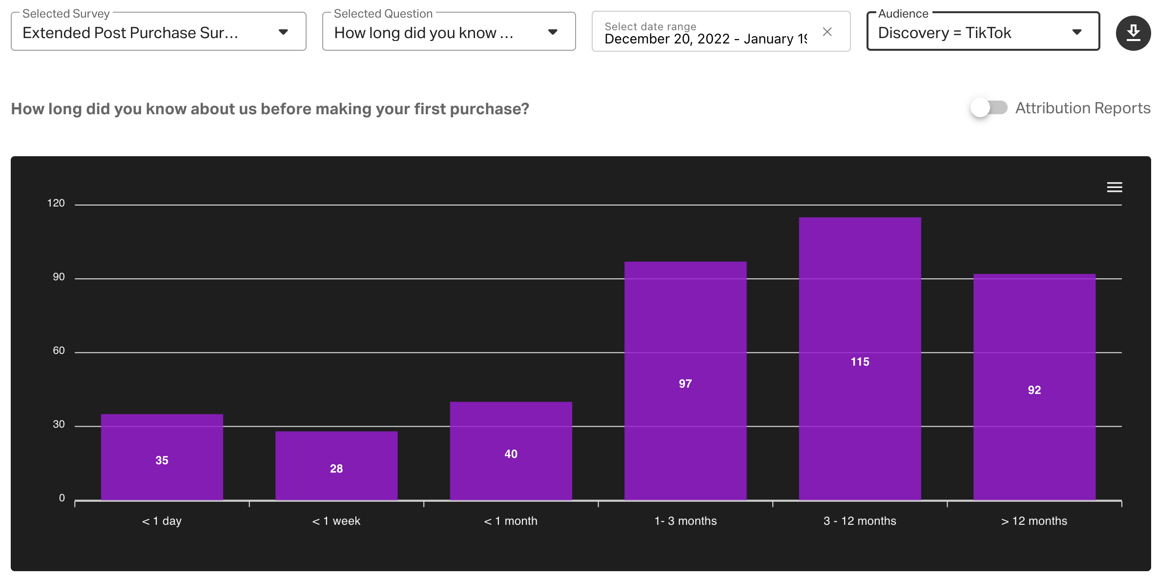Viewport: 1157px width, 578px height.
Task: Select the '< 1 week' bar showing 28
Action: [x=336, y=466]
